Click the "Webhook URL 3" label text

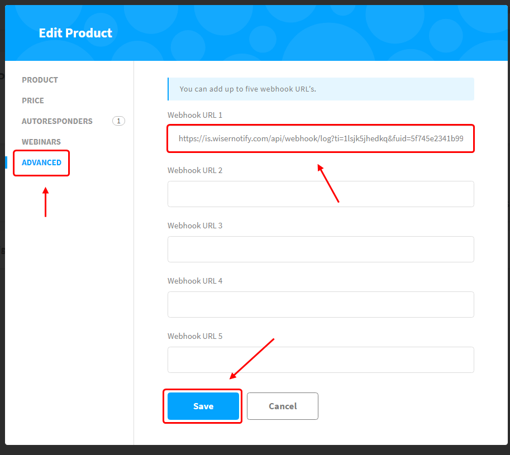click(195, 226)
